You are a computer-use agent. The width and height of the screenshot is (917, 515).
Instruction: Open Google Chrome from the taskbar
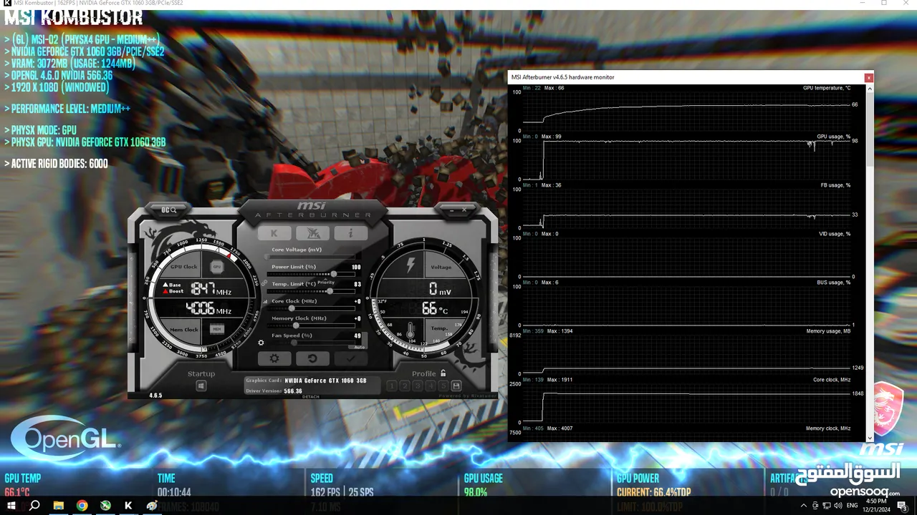click(82, 506)
